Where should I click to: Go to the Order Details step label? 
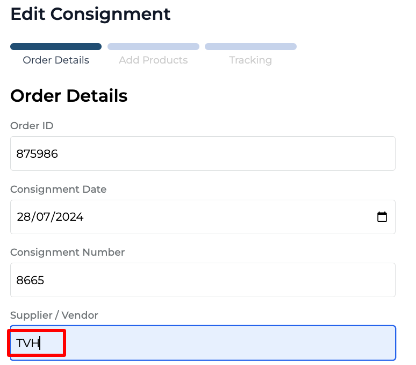pos(56,60)
